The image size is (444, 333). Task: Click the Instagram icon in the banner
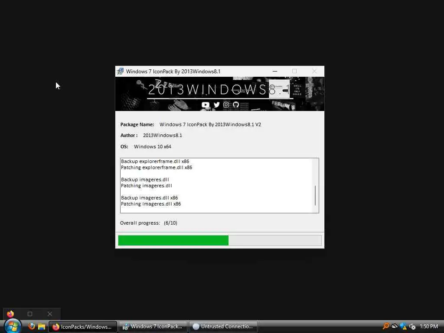point(226,105)
